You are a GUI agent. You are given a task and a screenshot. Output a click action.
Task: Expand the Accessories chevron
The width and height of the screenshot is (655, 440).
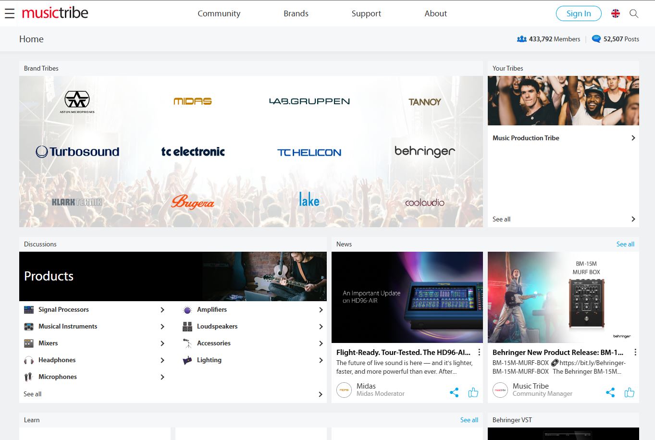click(x=321, y=343)
